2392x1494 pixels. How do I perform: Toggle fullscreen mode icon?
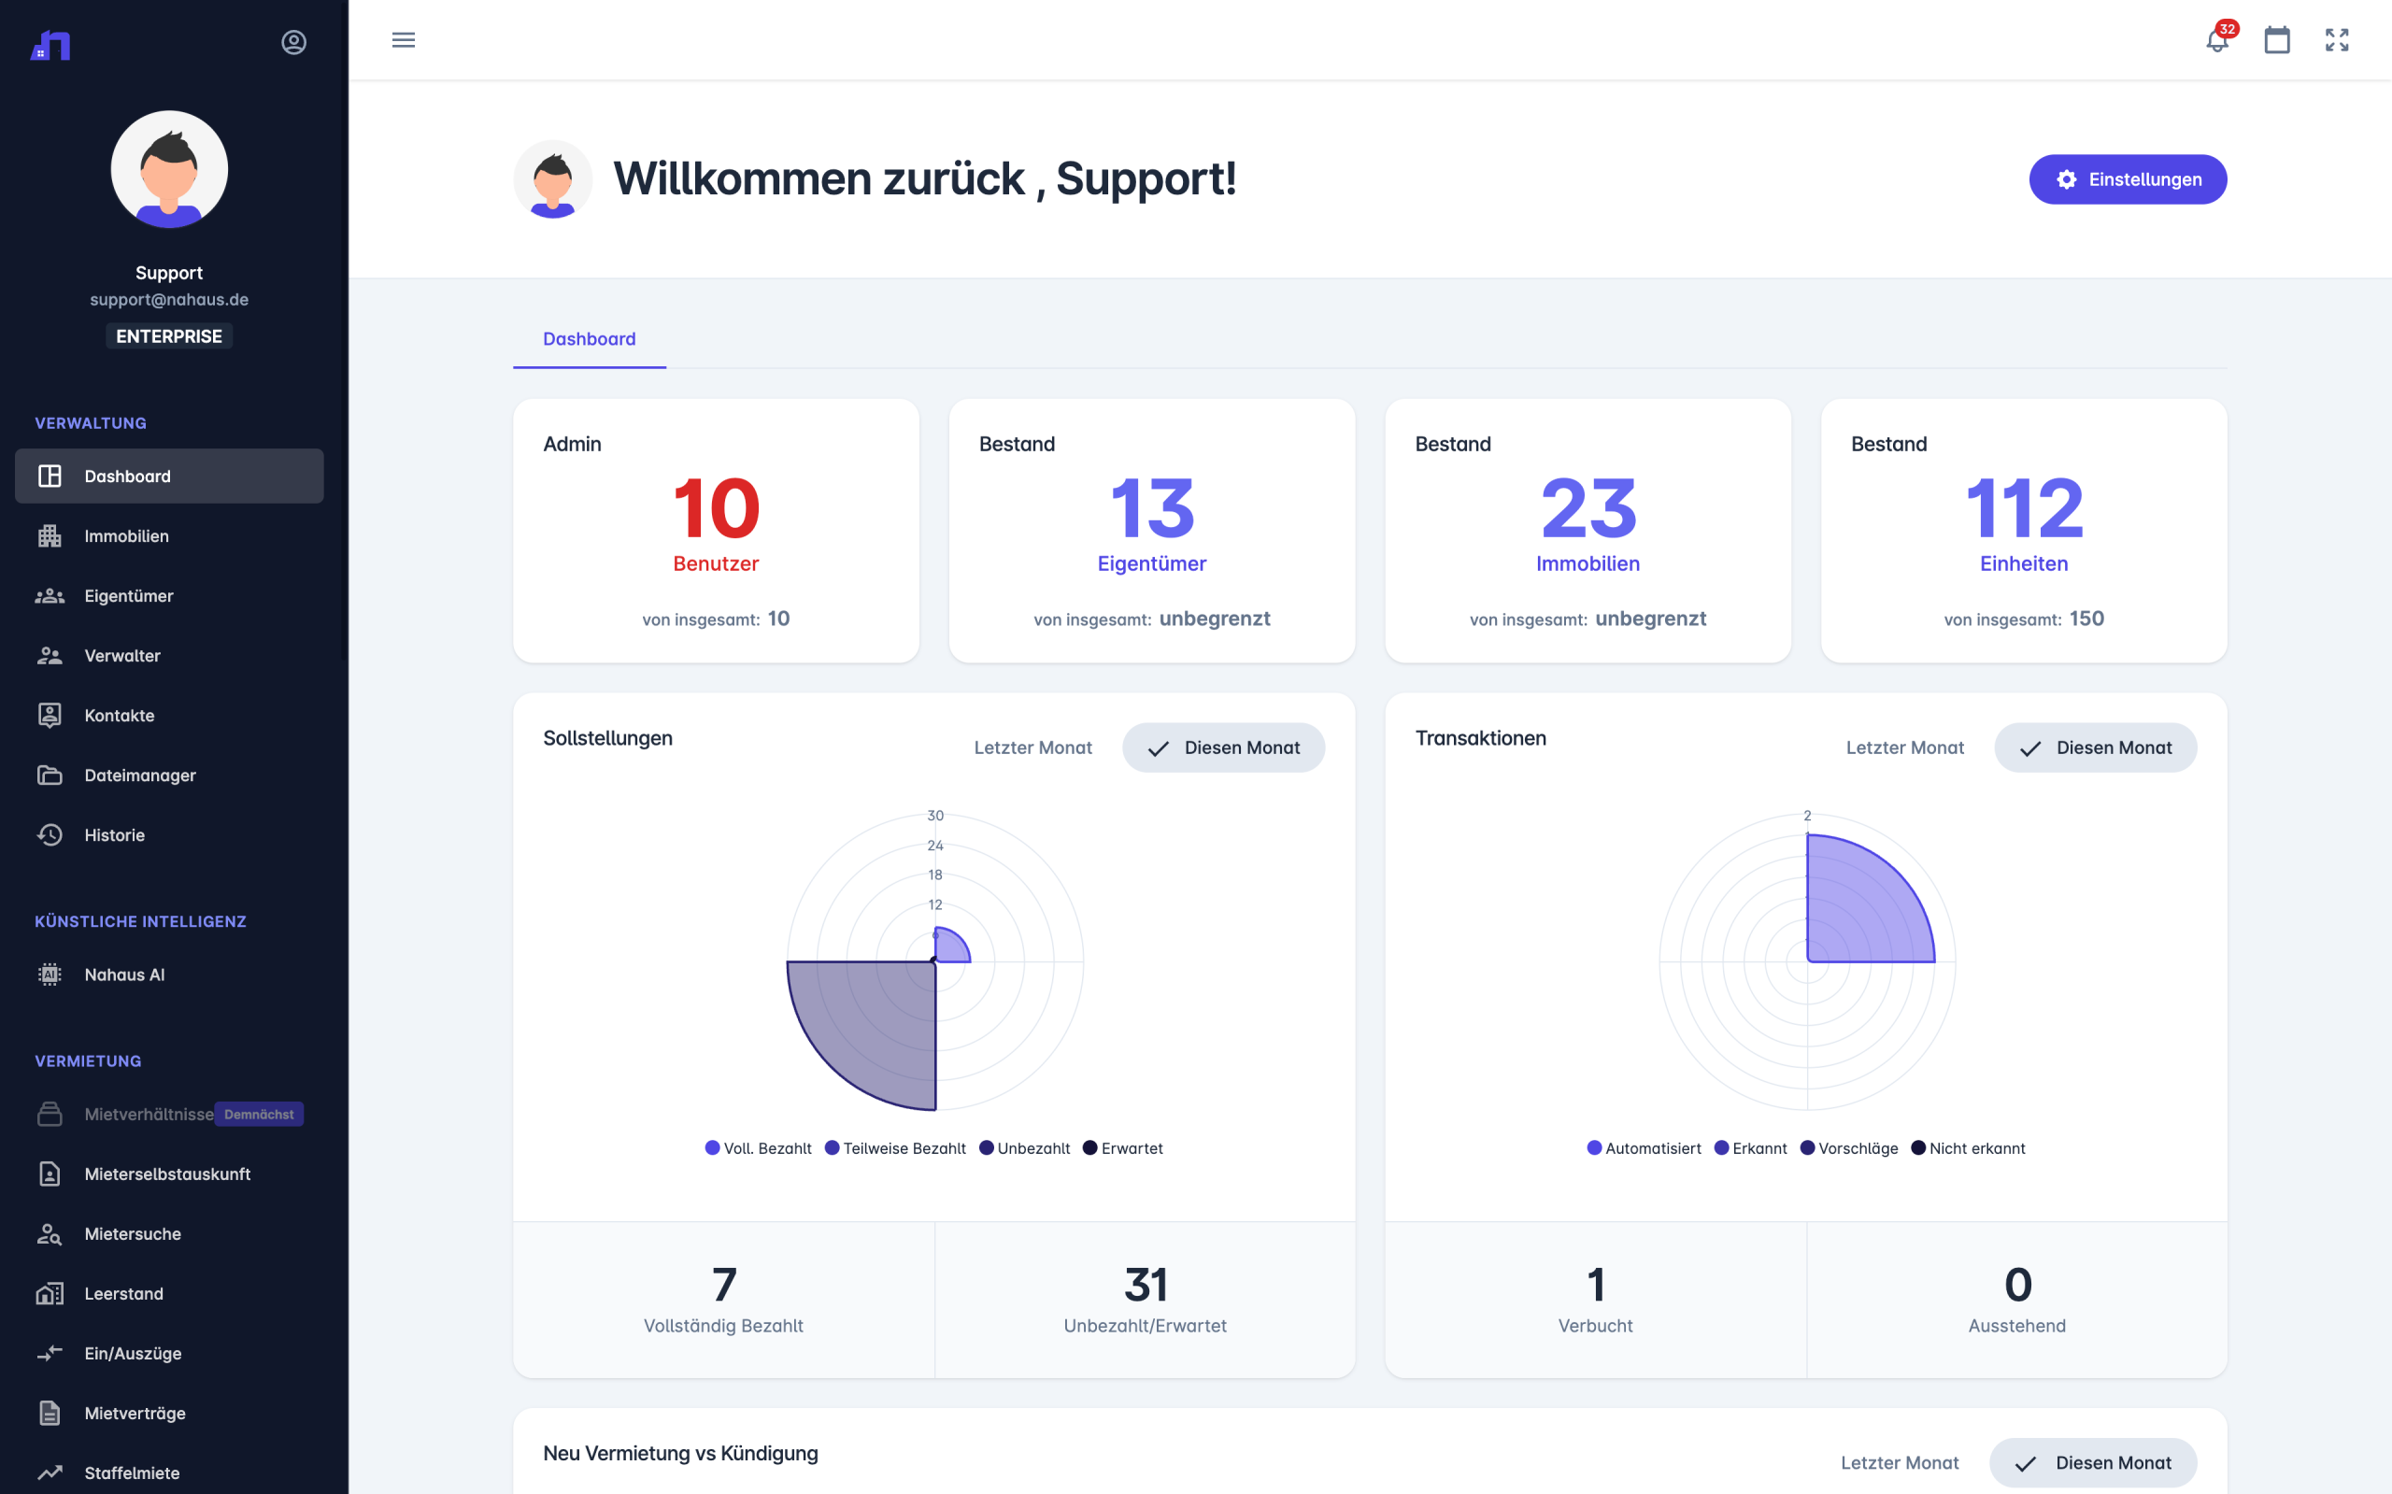pyautogui.click(x=2337, y=40)
